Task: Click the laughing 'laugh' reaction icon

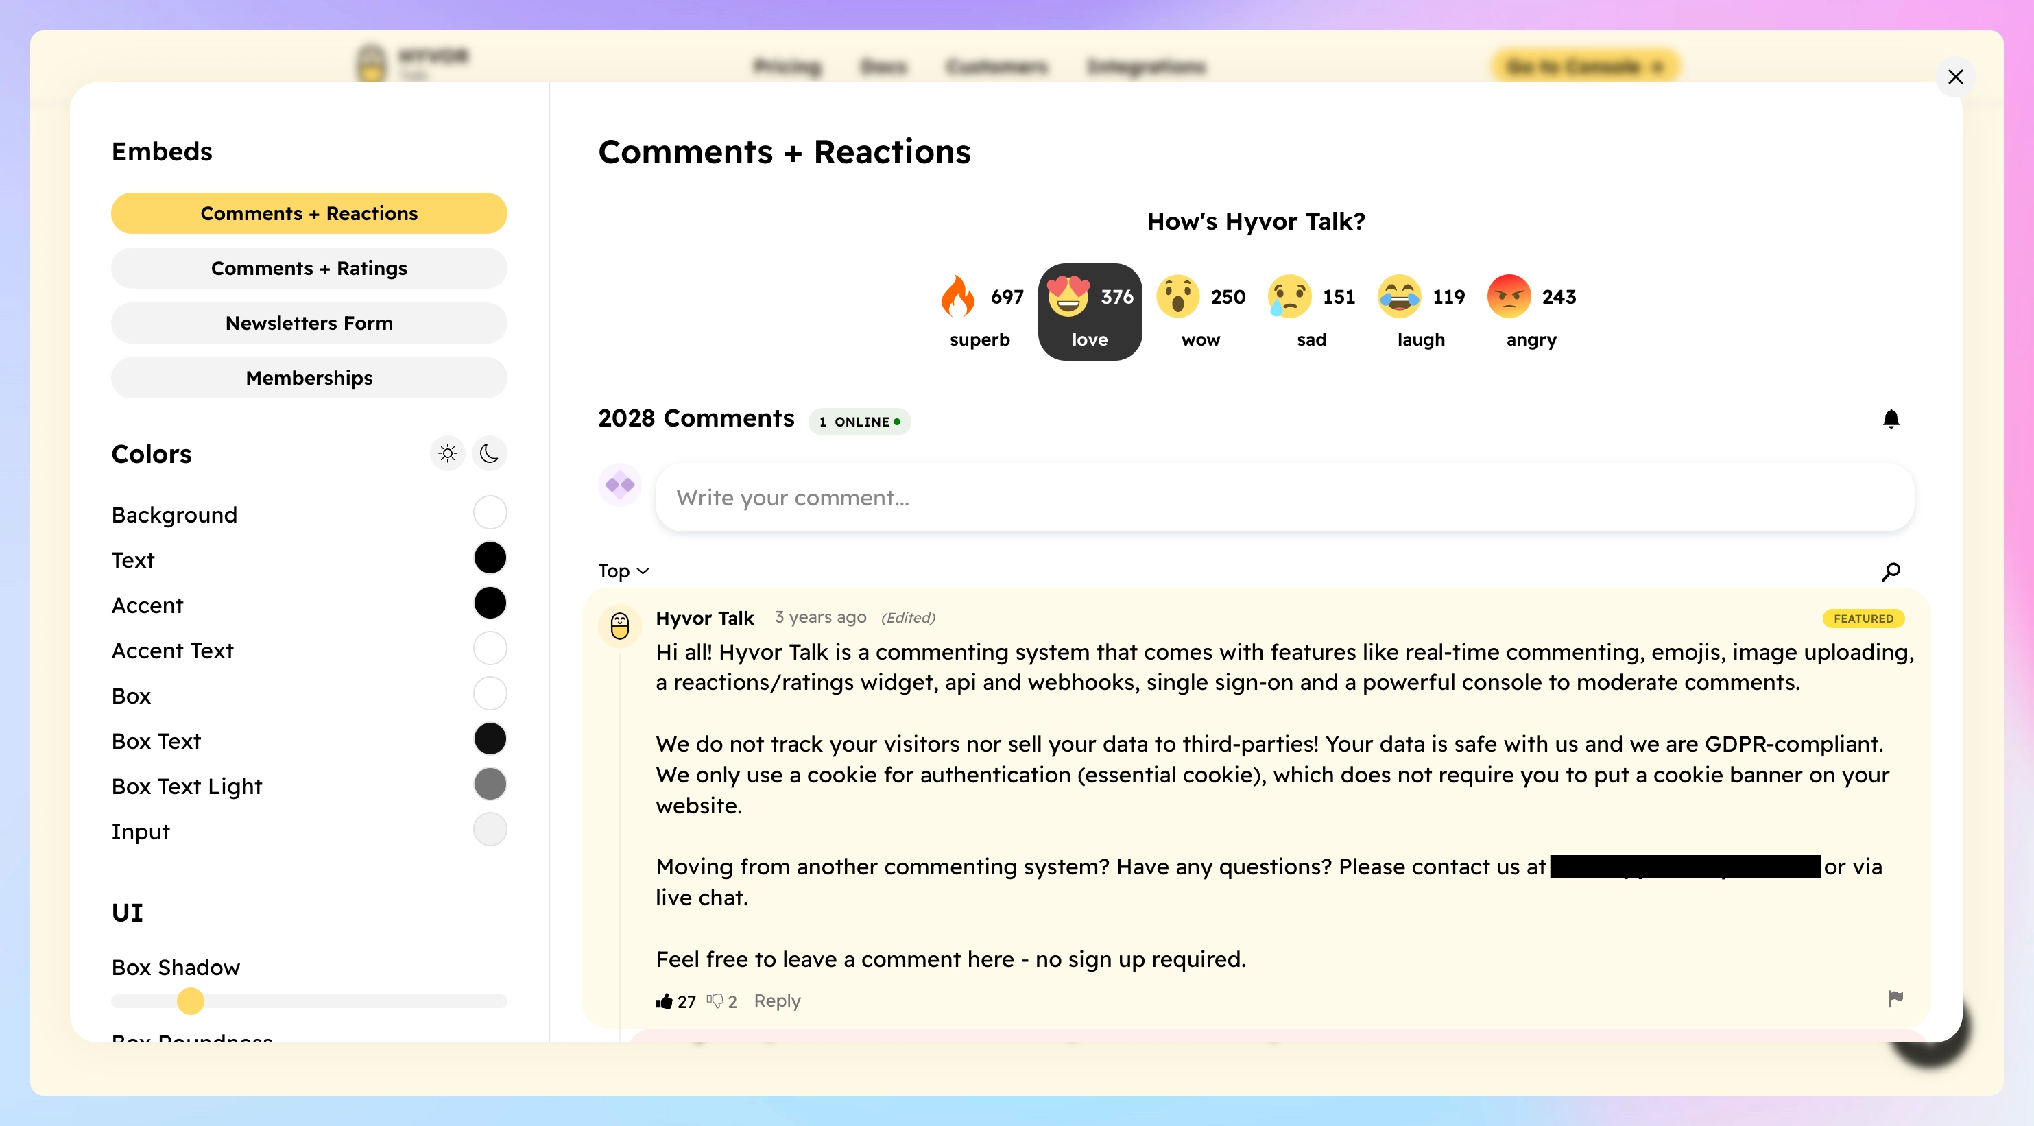Action: point(1398,296)
